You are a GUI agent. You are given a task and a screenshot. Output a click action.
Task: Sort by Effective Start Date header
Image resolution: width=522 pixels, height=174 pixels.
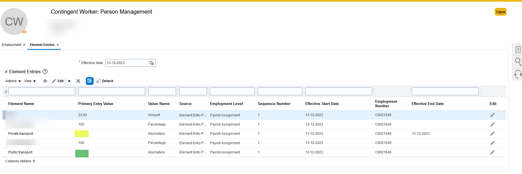[x=322, y=104]
